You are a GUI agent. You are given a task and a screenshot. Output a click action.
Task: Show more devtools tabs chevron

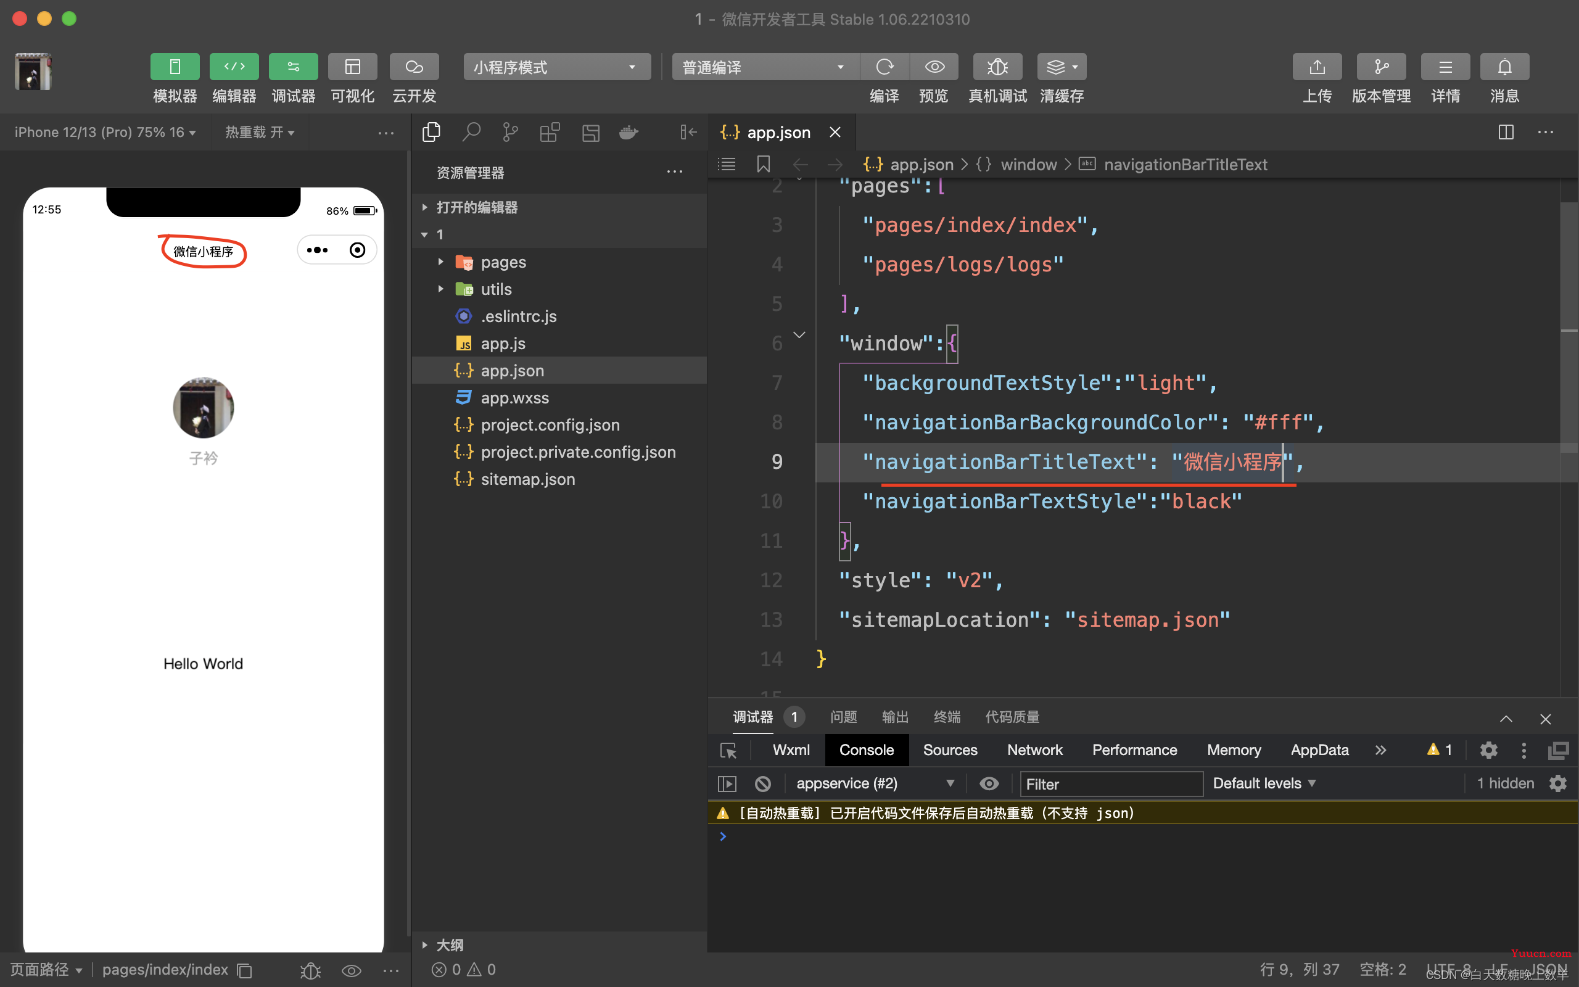pyautogui.click(x=1380, y=750)
